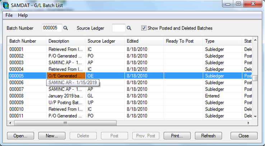Click into the Source Ledger input field
This screenshot has width=265, height=146.
[x=118, y=28]
